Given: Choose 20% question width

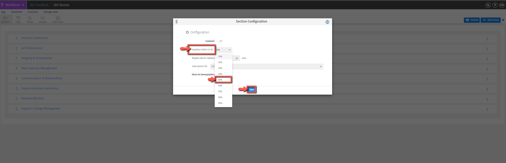Looking at the screenshot, I should (223, 62).
